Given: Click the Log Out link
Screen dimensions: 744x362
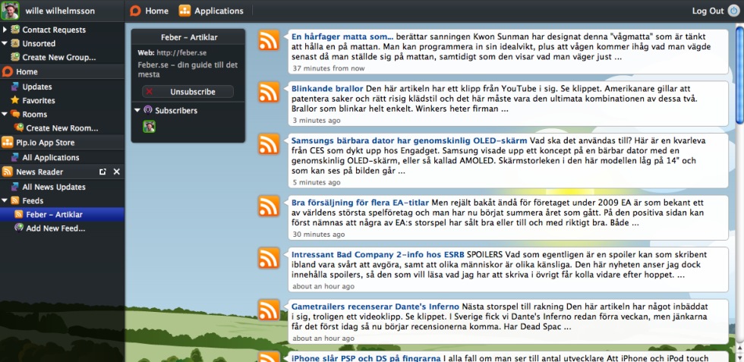Looking at the screenshot, I should pyautogui.click(x=708, y=11).
